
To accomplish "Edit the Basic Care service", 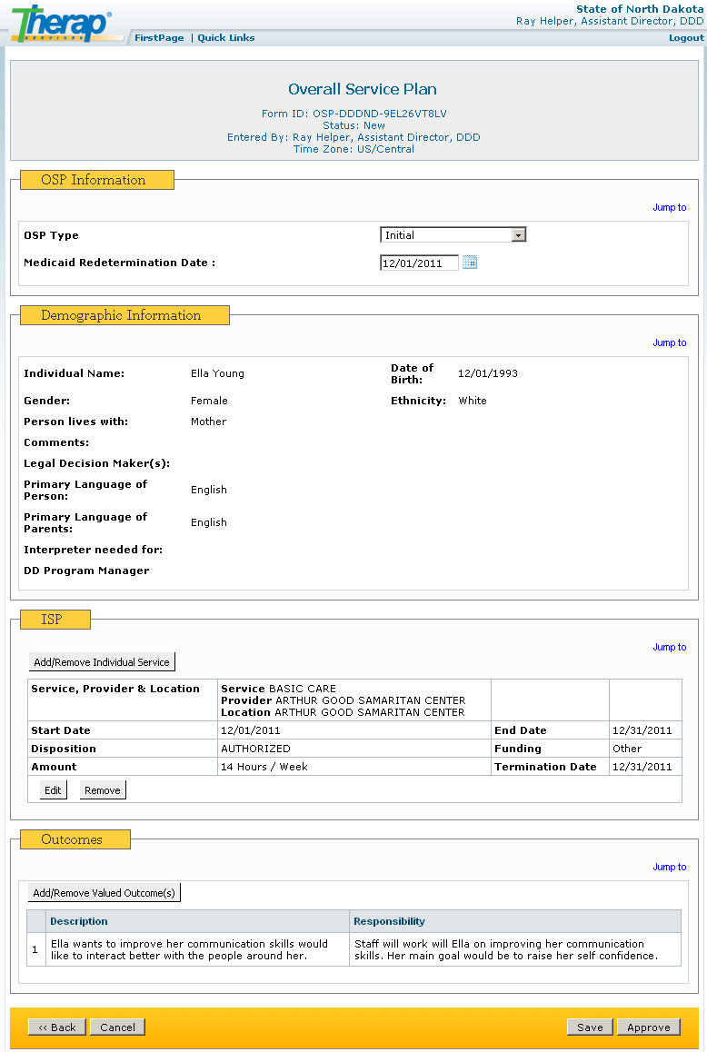I will coord(53,790).
